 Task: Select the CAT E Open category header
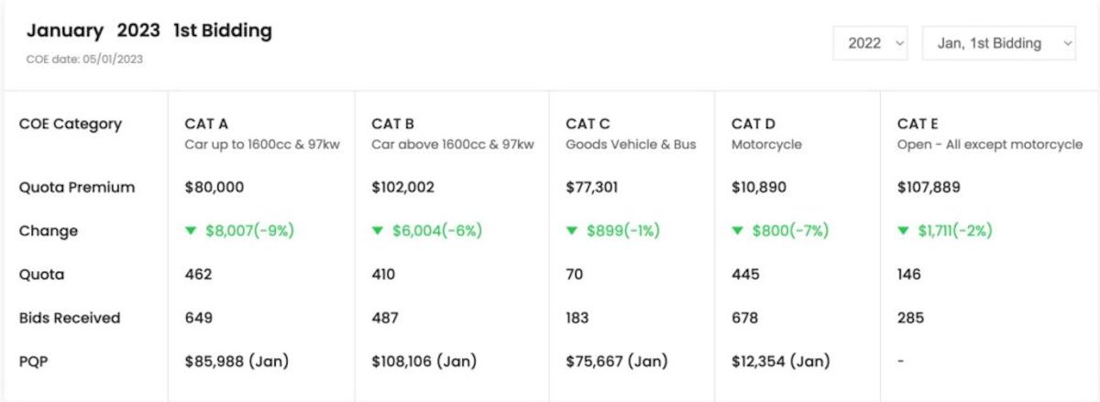(x=990, y=134)
